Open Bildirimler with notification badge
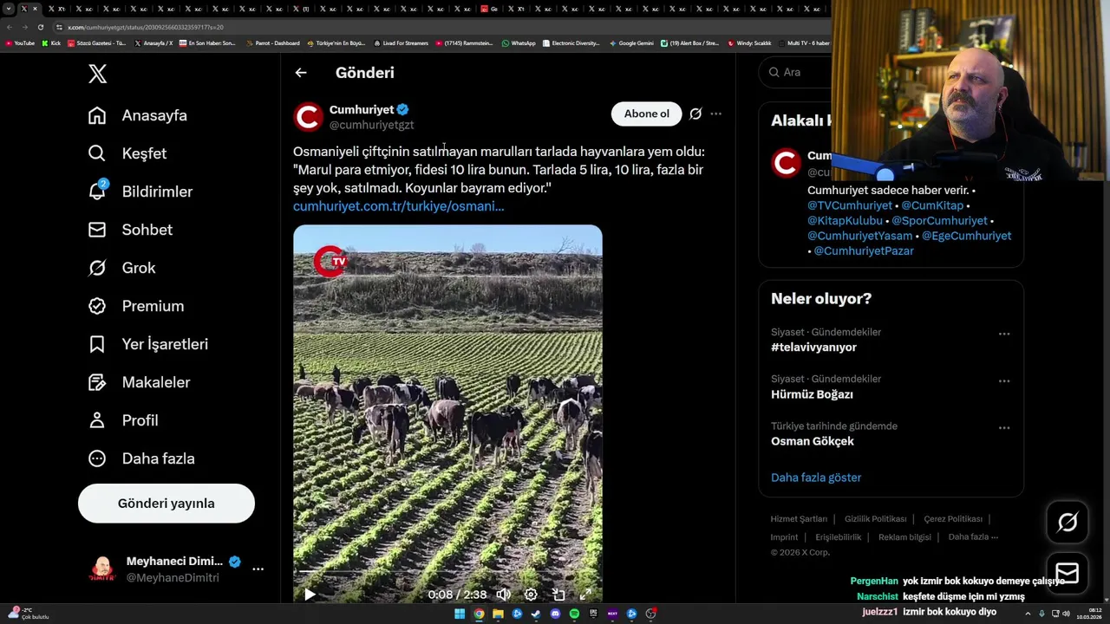This screenshot has height=624, width=1110. [140, 192]
